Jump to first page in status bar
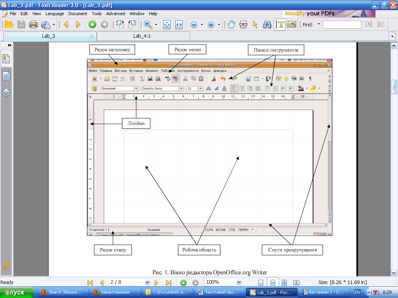Viewport: 398px width, 298px height. pos(90,282)
